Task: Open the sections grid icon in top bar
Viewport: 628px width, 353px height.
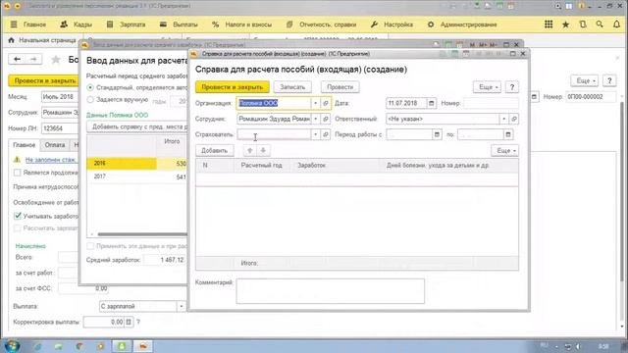Action: coord(549,25)
